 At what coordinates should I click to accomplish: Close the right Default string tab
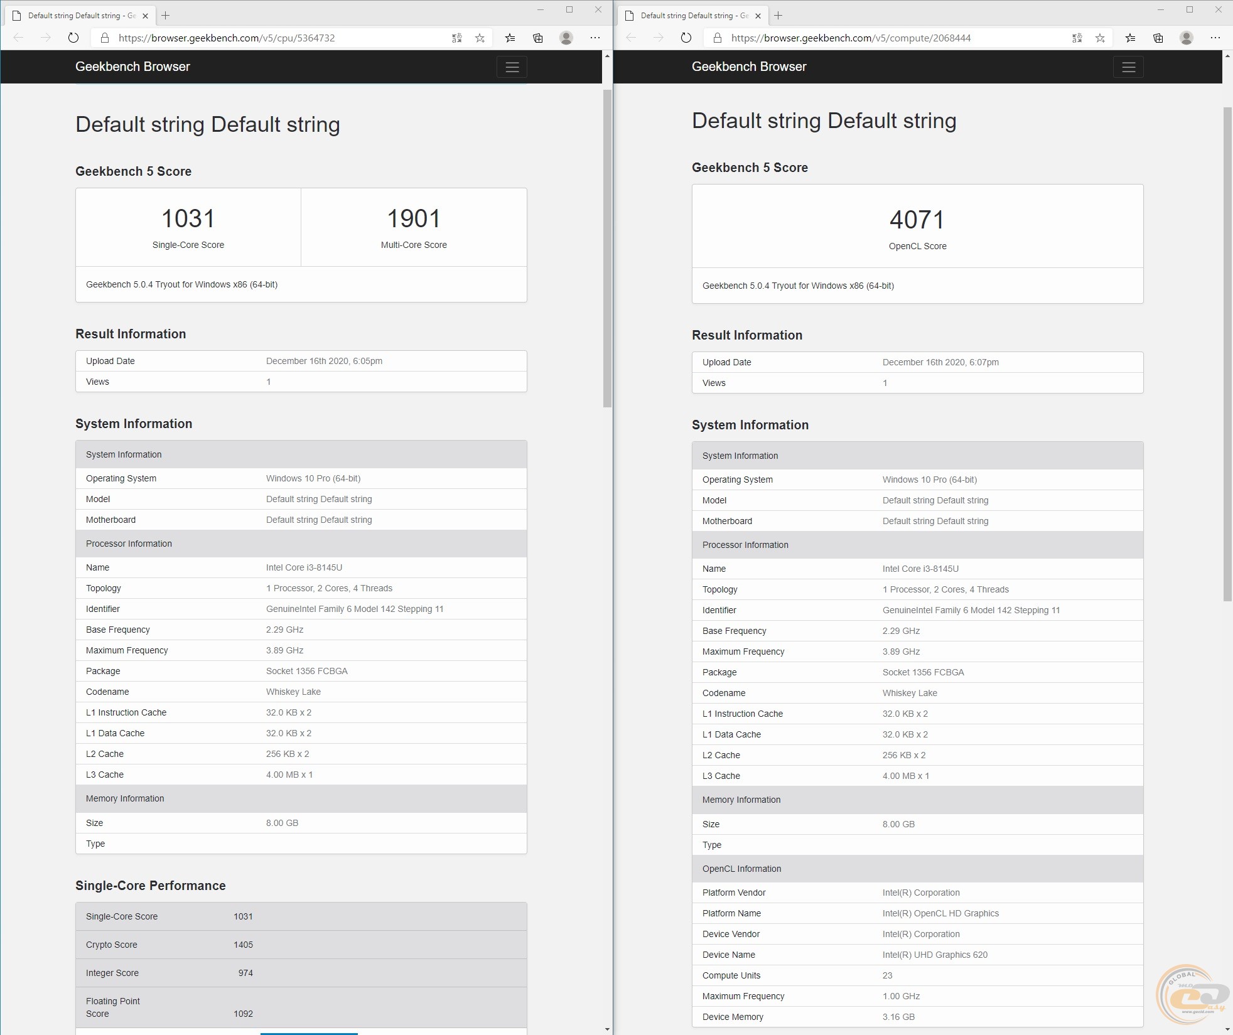pos(758,16)
